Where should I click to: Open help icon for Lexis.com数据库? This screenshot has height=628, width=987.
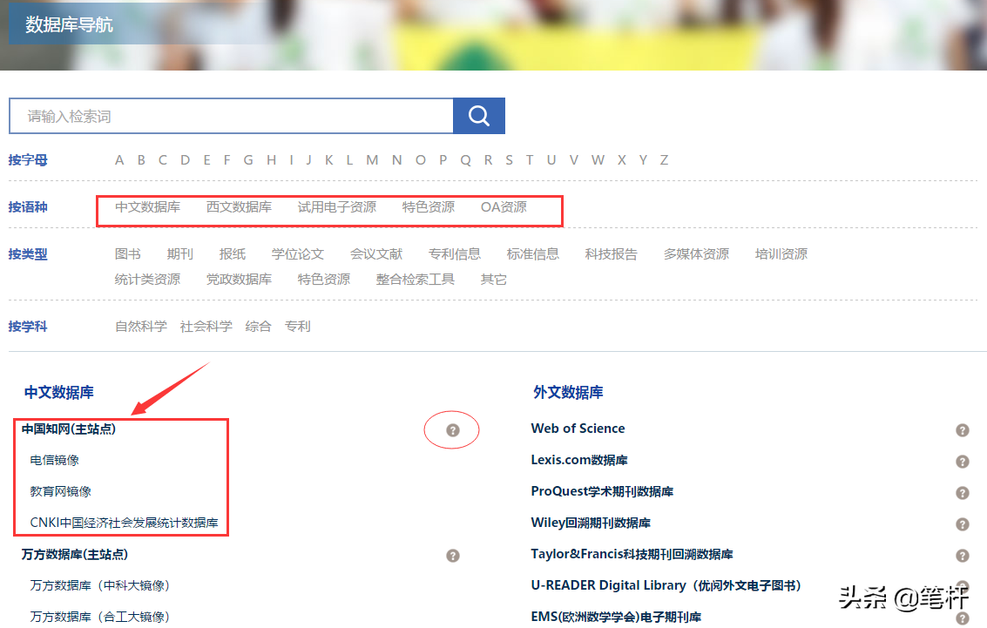click(x=962, y=462)
